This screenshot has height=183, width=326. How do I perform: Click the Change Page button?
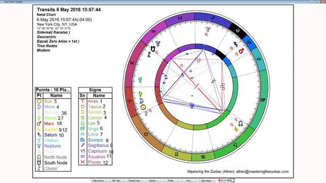[134, 181]
